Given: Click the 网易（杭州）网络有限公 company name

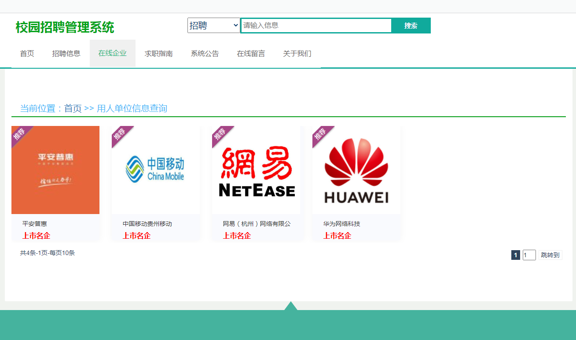Looking at the screenshot, I should click(257, 224).
